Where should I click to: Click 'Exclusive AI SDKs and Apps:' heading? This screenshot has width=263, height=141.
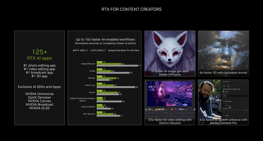(39, 87)
